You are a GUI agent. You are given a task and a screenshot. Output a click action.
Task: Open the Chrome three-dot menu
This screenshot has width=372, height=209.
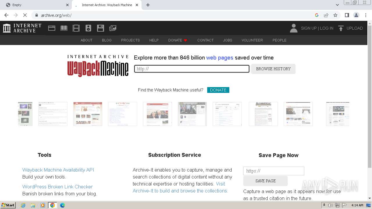click(366, 15)
